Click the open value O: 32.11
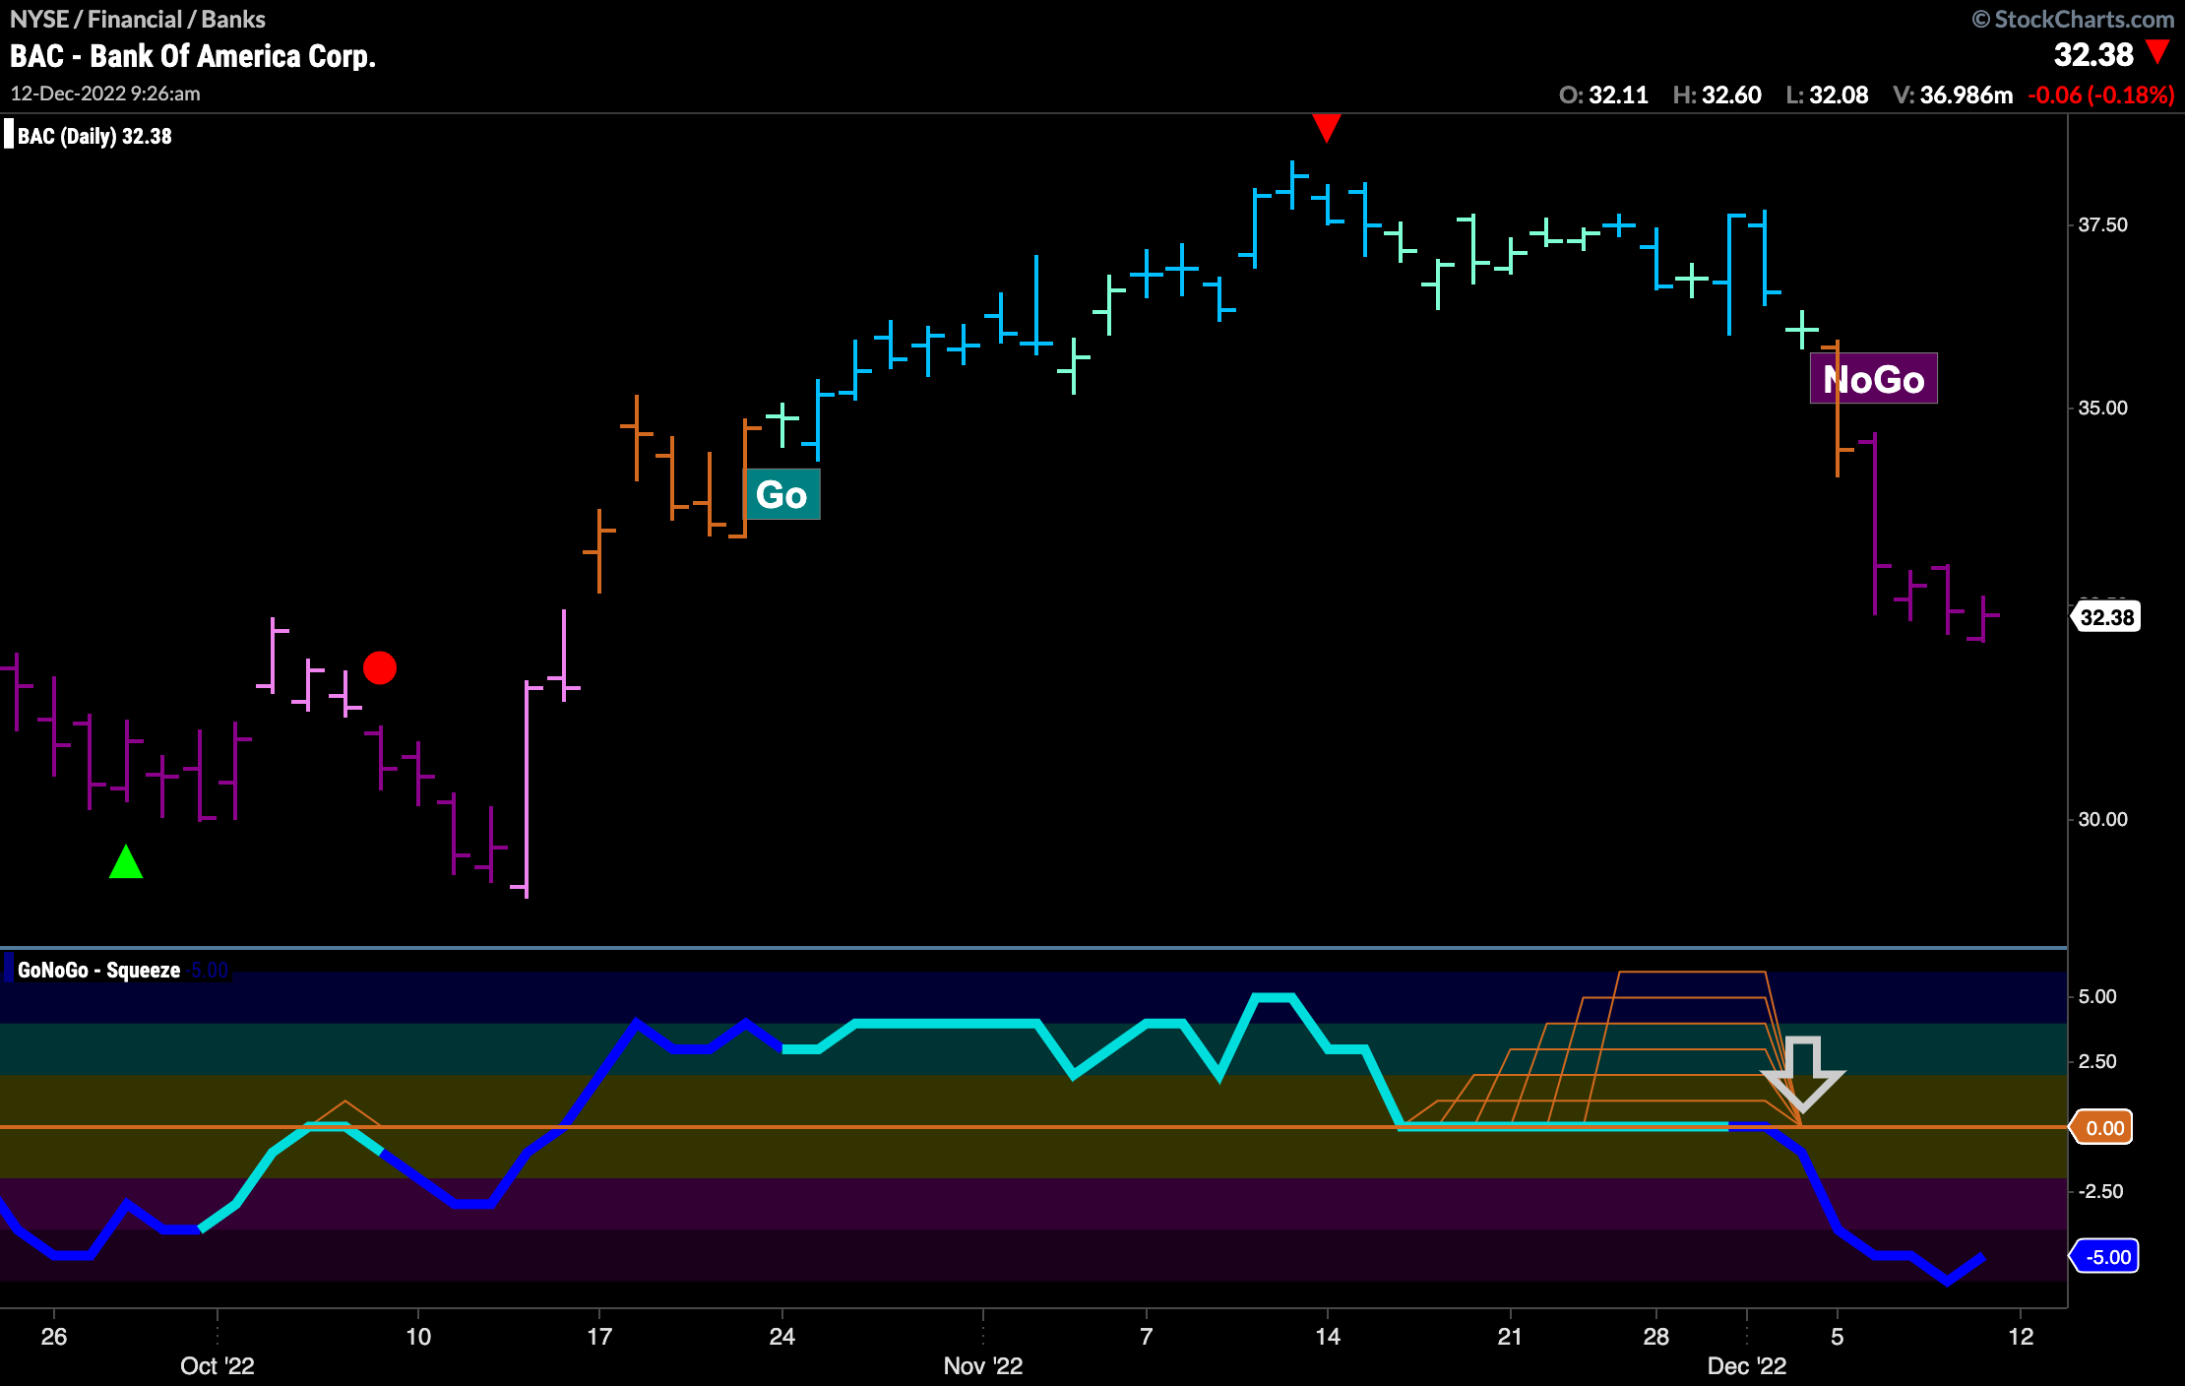This screenshot has height=1386, width=2185. click(1603, 95)
